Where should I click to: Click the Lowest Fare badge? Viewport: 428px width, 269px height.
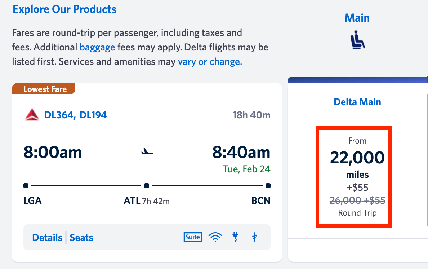[43, 89]
